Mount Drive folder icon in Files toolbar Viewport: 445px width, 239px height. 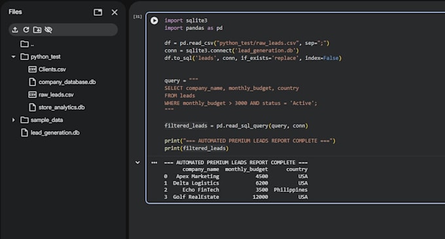click(37, 30)
